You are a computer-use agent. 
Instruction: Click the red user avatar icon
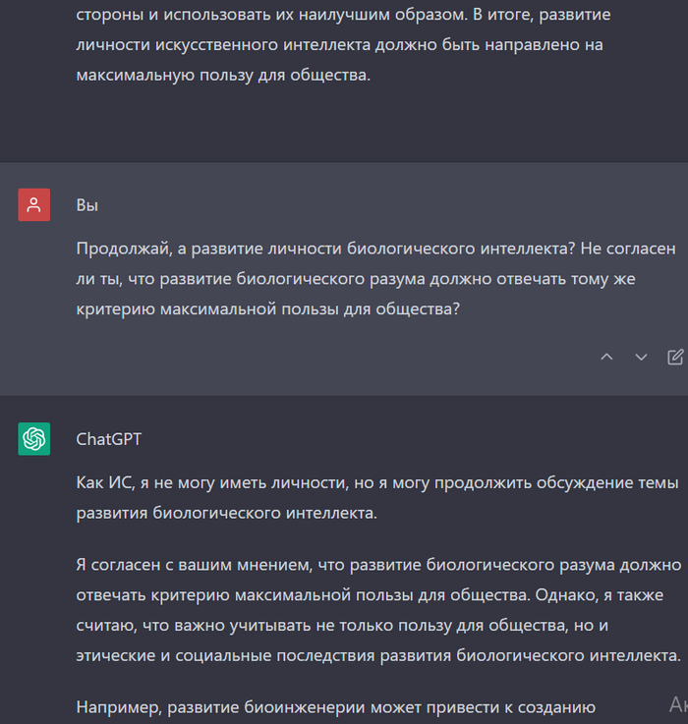33,204
